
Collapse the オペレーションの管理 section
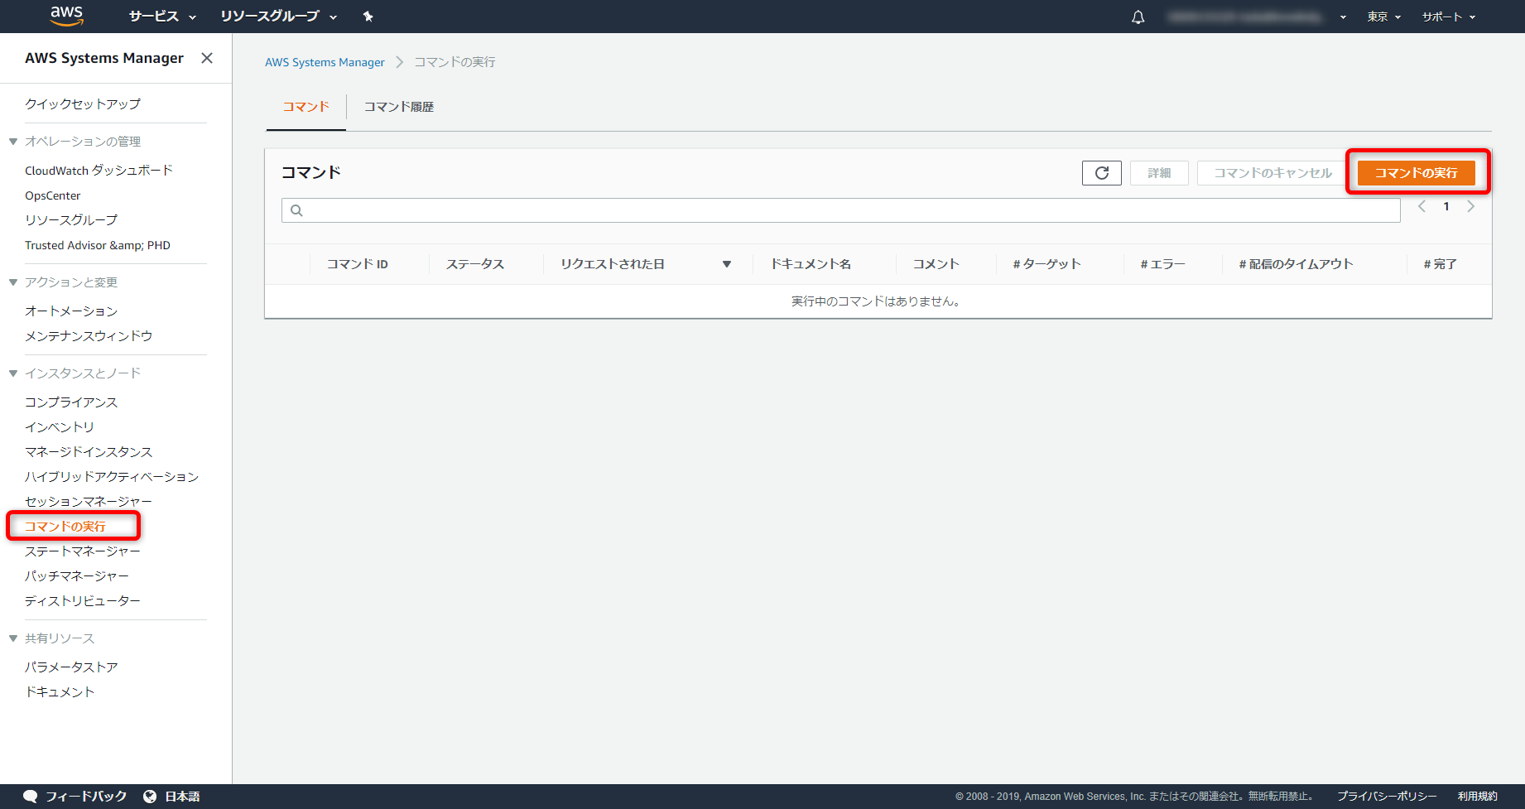13,142
